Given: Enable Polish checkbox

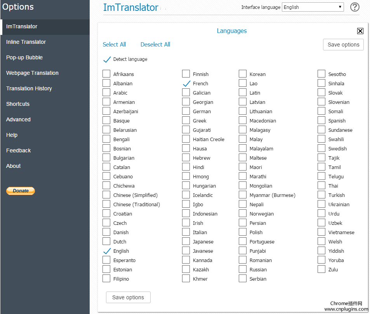Looking at the screenshot, I should (243, 232).
